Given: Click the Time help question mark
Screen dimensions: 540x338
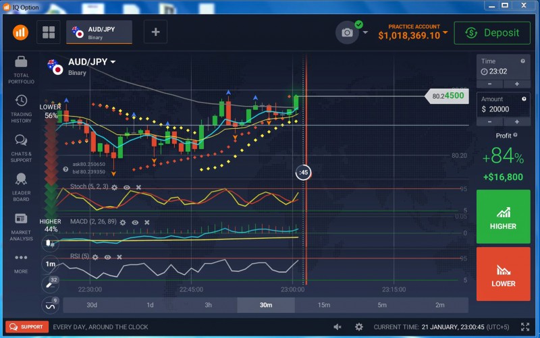Looking at the screenshot, I should [522, 61].
